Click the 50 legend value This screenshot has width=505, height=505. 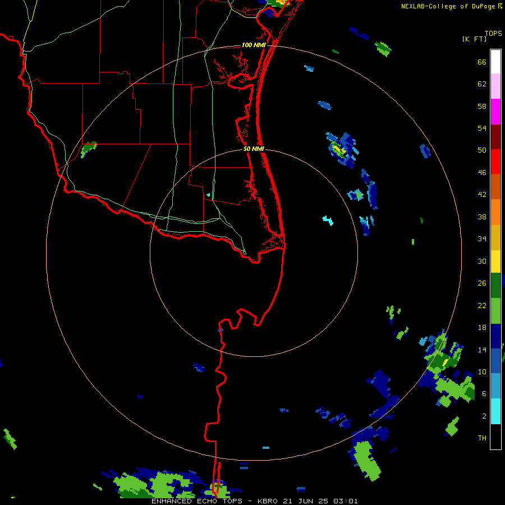tap(482, 150)
